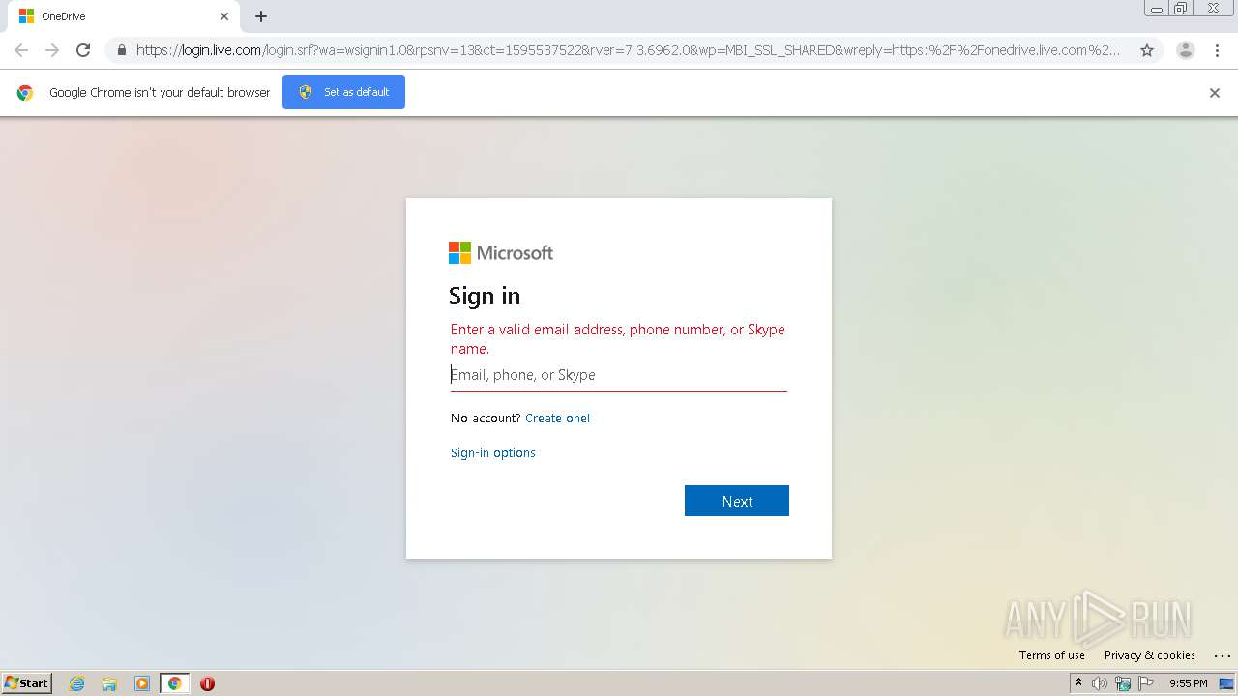The height and width of the screenshot is (696, 1238).
Task: Click the show desktop tray icon
Action: tap(1226, 683)
